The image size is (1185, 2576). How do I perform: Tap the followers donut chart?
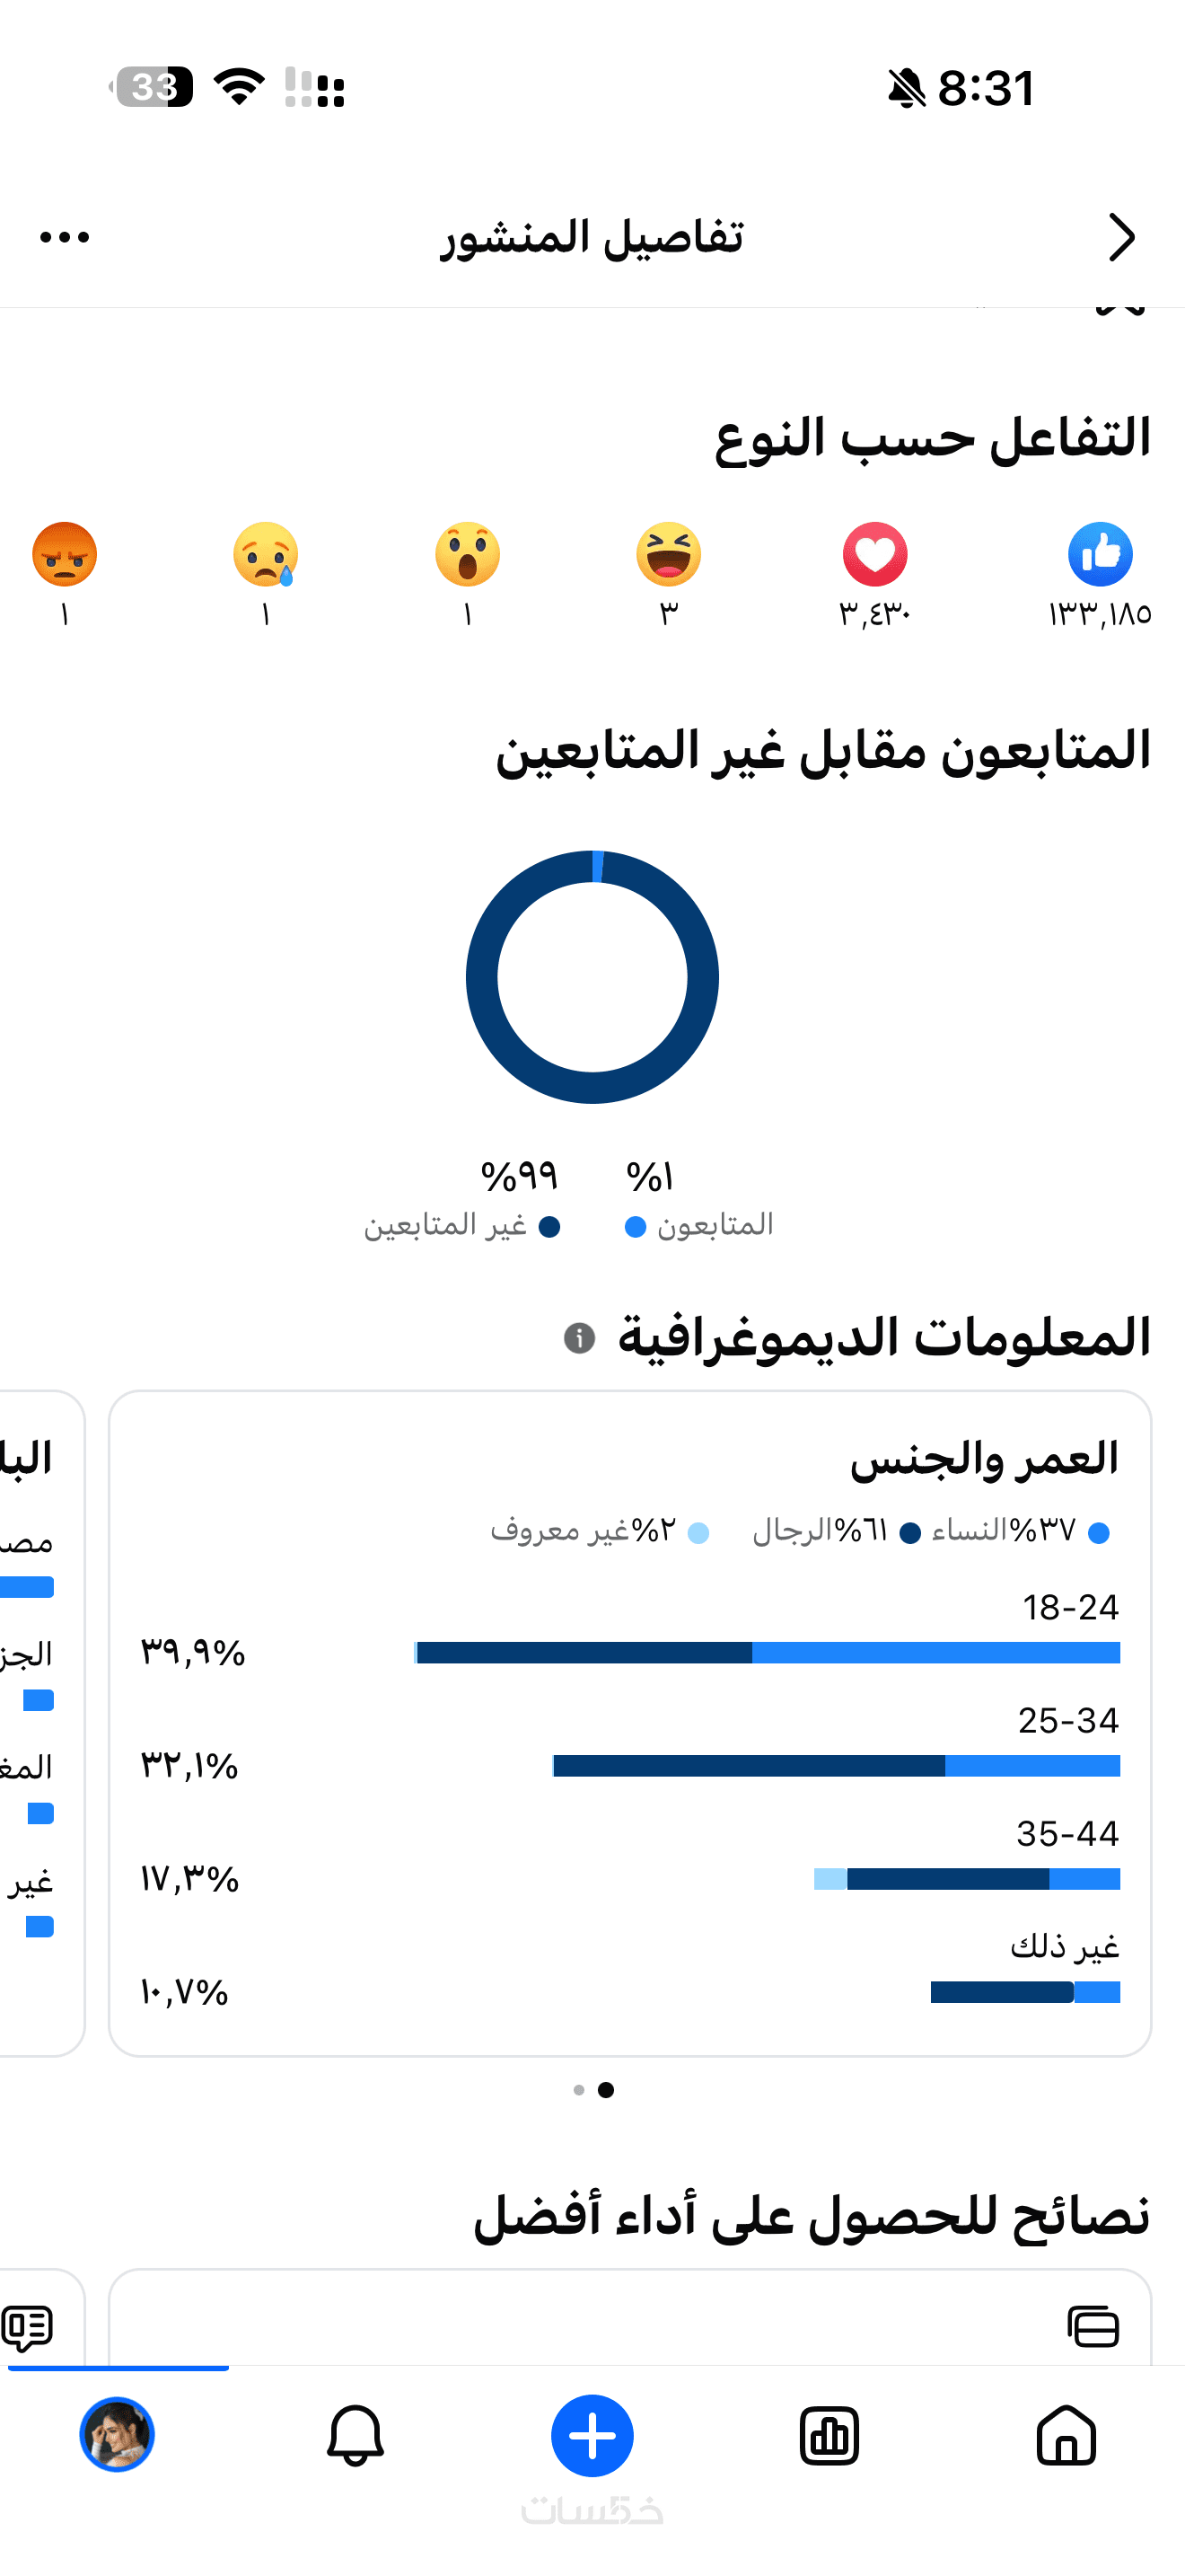pos(592,977)
